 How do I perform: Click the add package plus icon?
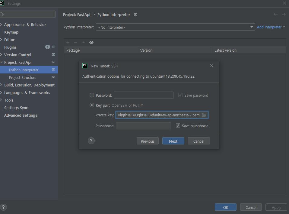[68, 42]
